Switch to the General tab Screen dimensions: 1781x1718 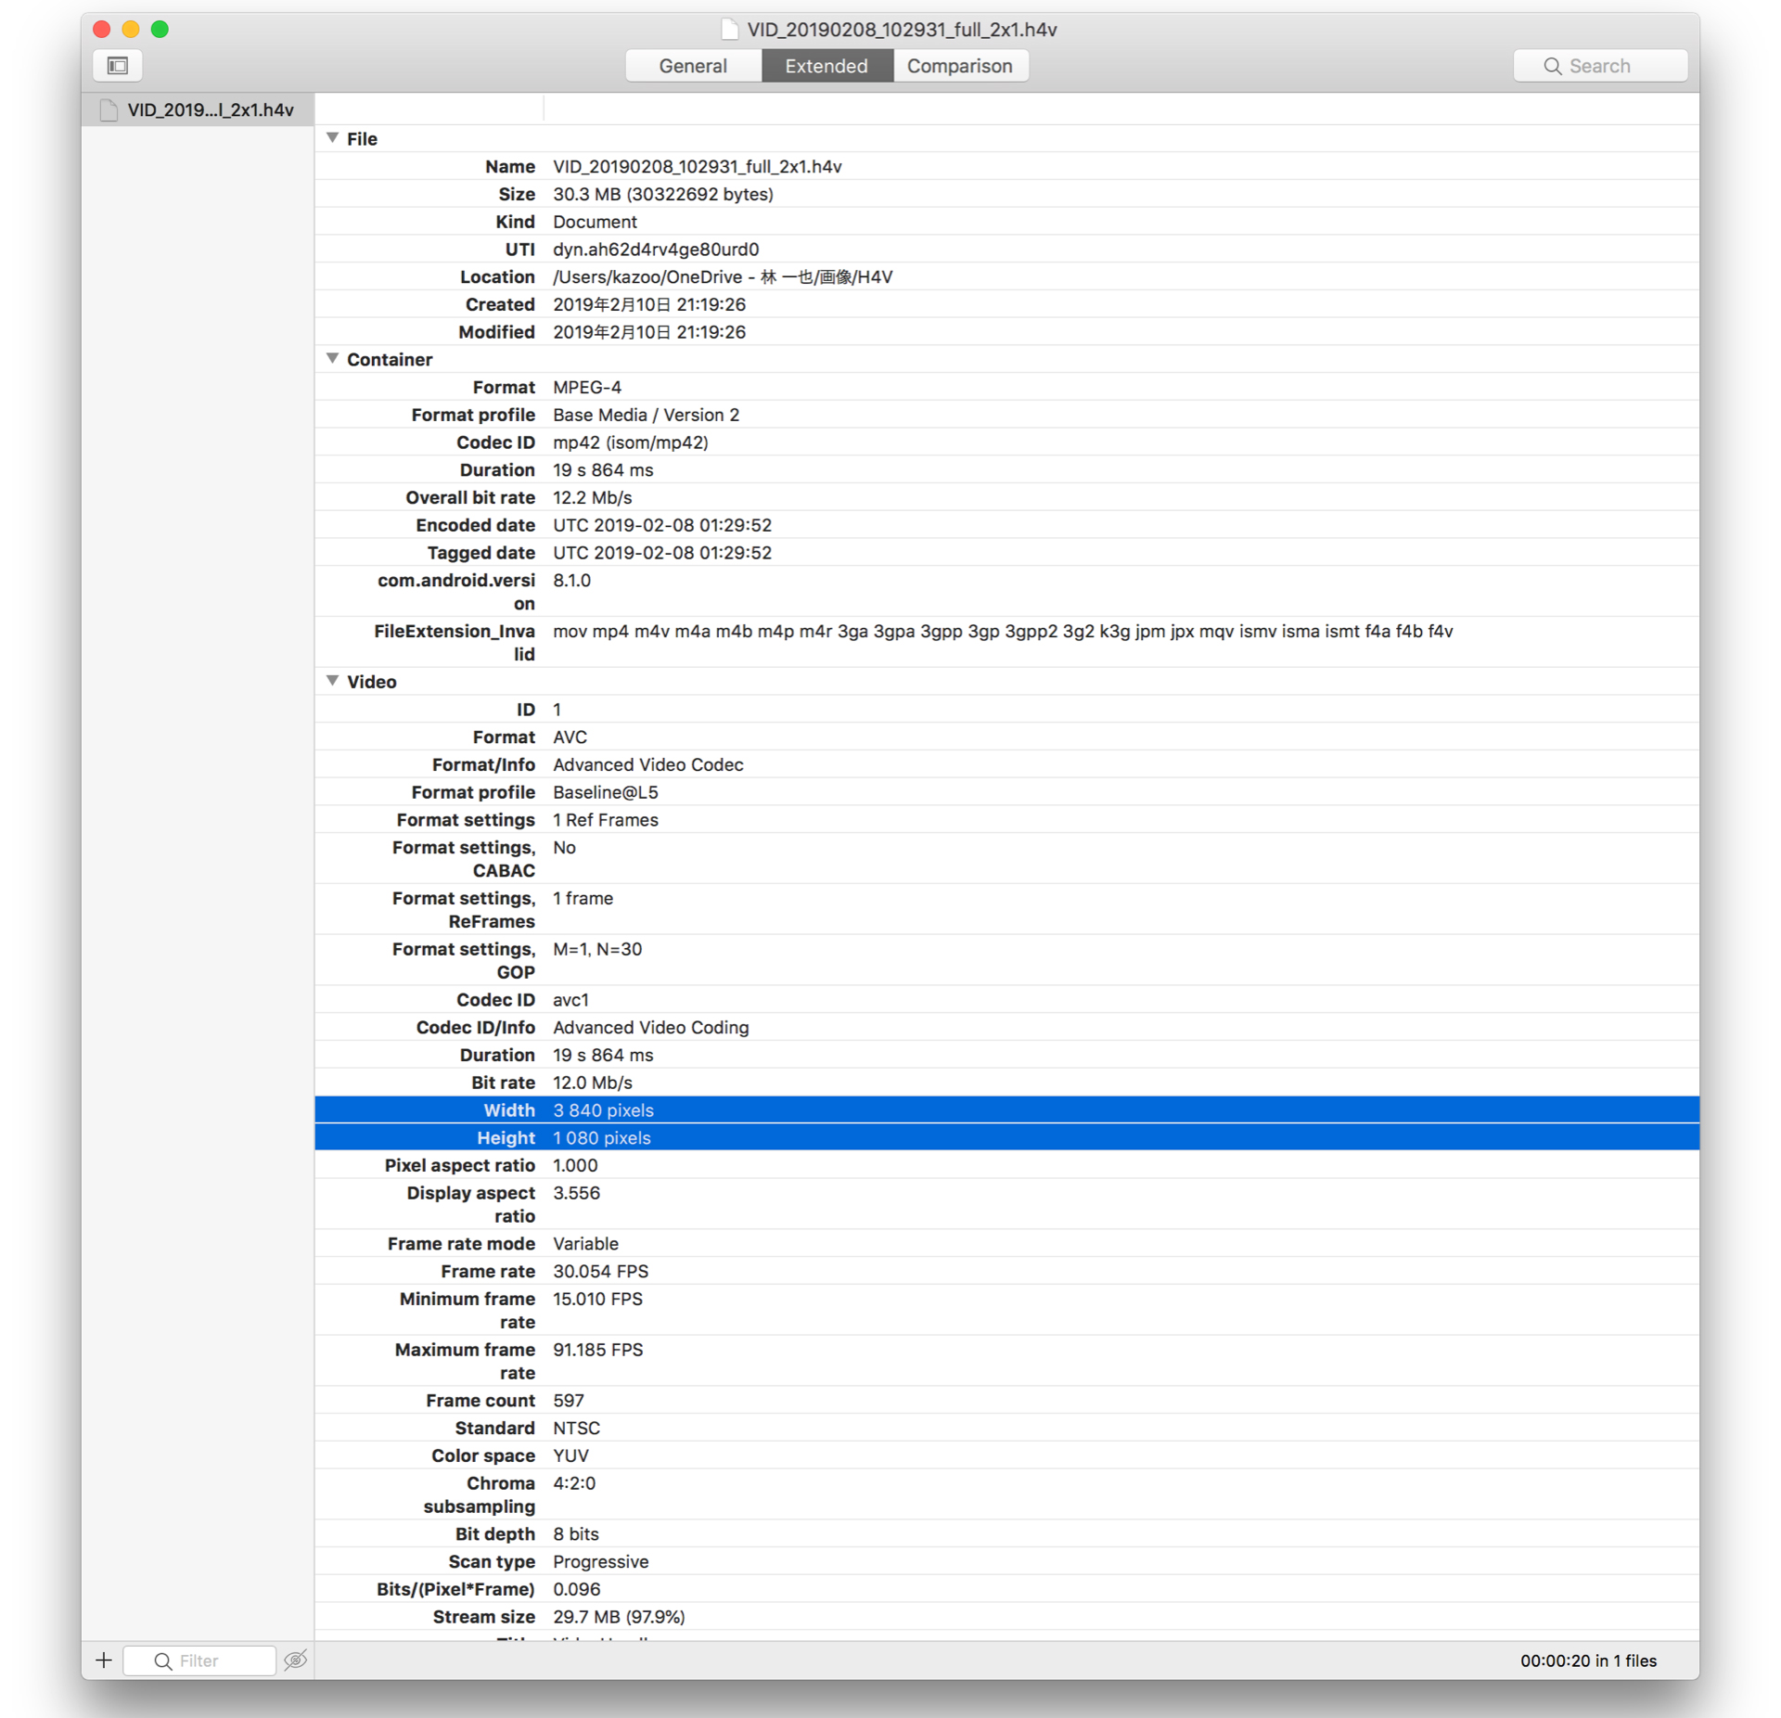(692, 66)
